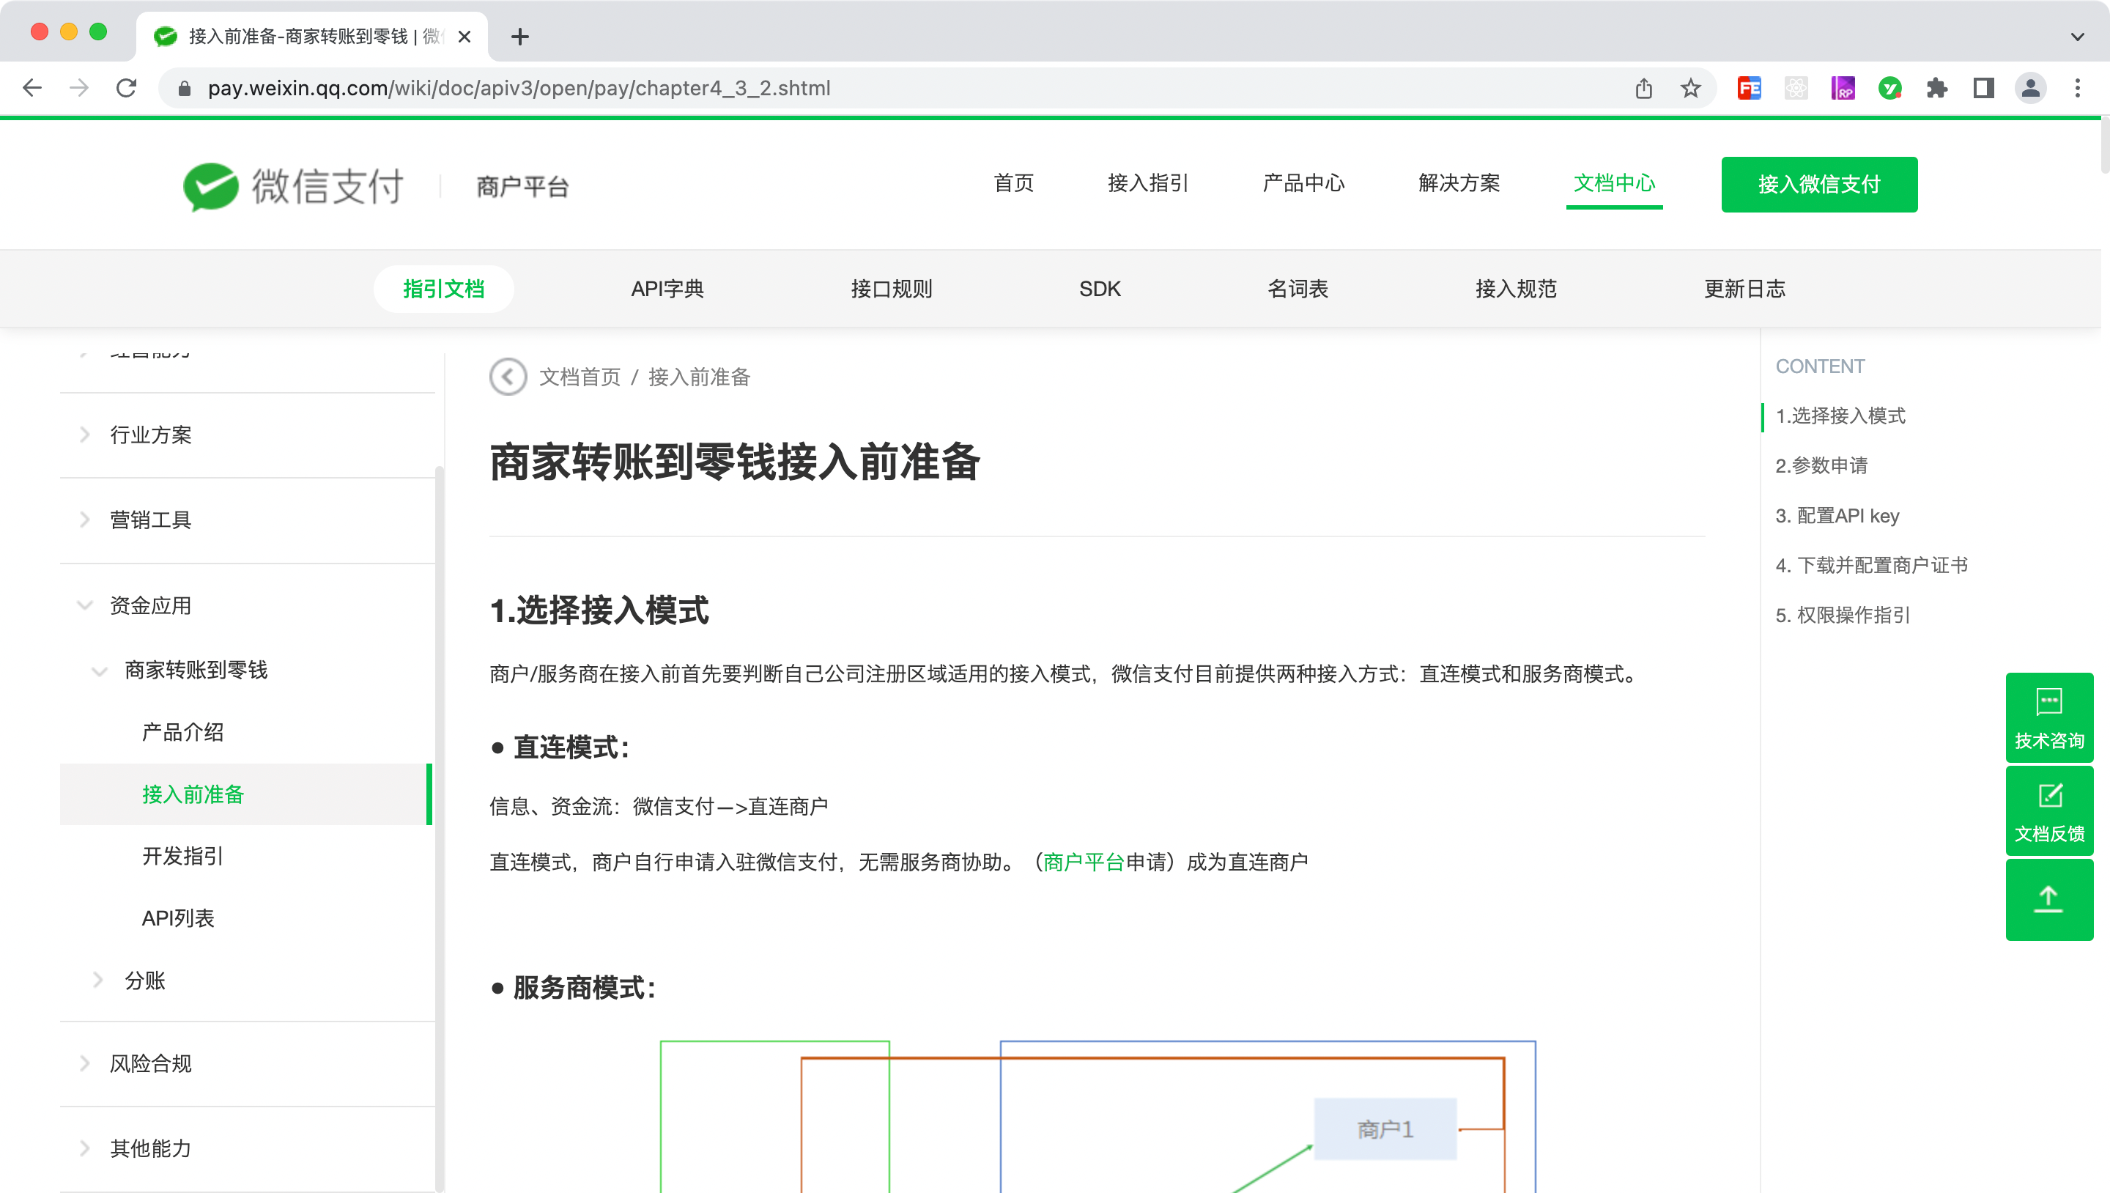Bookmark the page with the star icon
Image resolution: width=2110 pixels, height=1193 pixels.
[x=1691, y=89]
